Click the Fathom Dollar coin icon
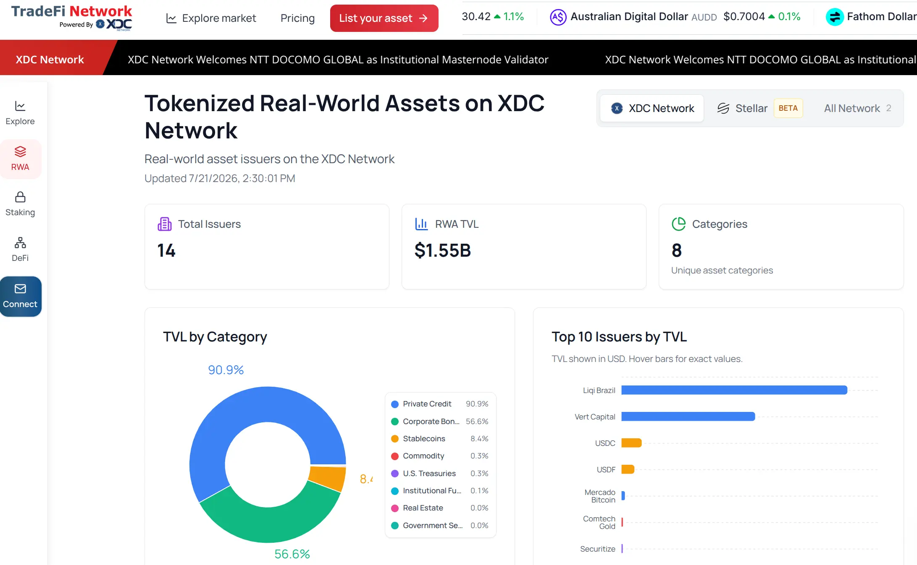 pyautogui.click(x=835, y=17)
